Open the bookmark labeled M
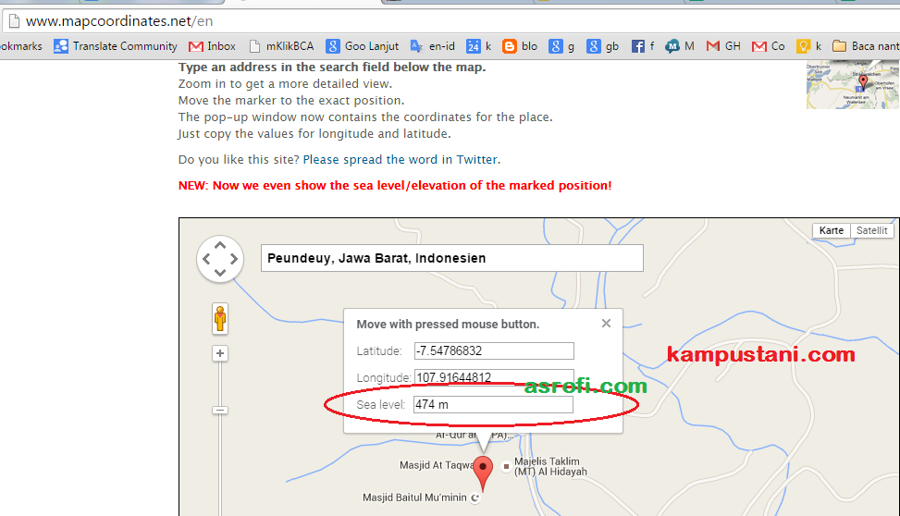The width and height of the screenshot is (900, 516). (680, 46)
